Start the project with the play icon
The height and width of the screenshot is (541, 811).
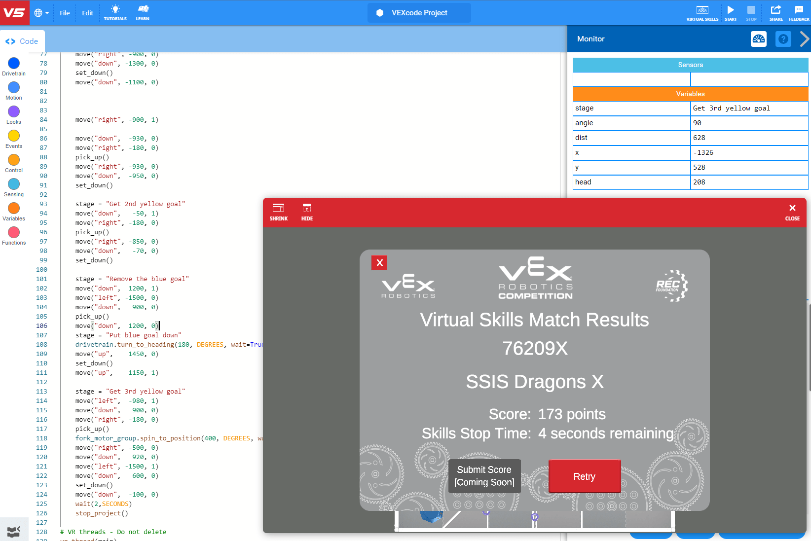731,13
